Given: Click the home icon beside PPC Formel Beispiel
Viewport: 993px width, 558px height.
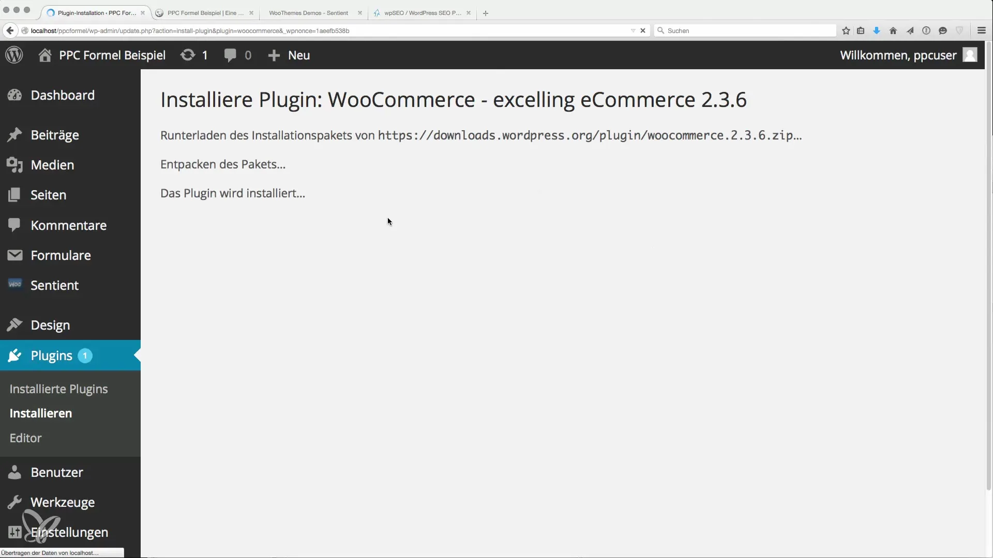Looking at the screenshot, I should tap(45, 55).
